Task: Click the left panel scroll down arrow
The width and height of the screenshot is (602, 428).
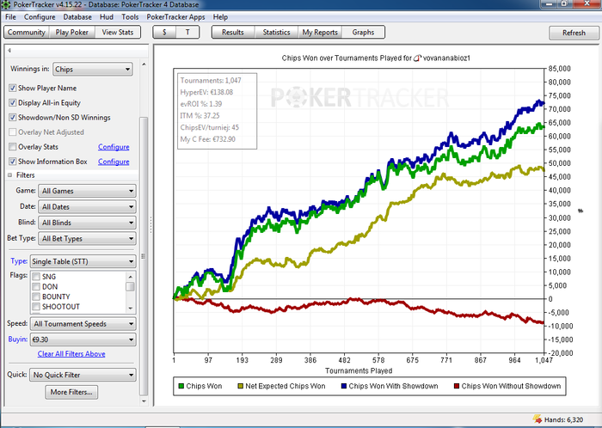Action: click(x=144, y=401)
